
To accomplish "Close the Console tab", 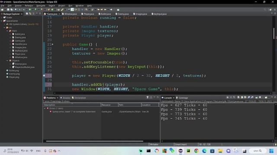I will point(174,98).
